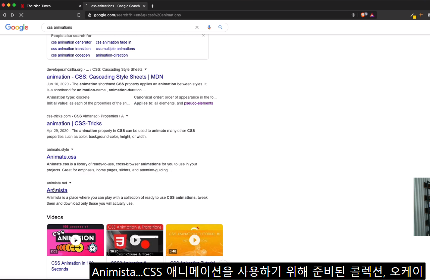Open Brave Shields lion icon
This screenshot has width=430, height=280.
click(x=364, y=15)
